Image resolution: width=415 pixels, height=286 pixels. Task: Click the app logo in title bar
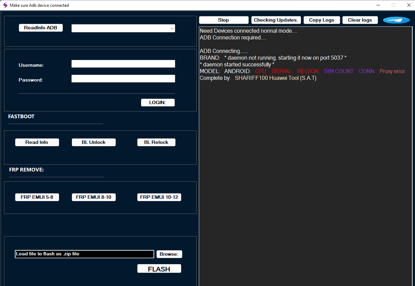pyautogui.click(x=5, y=5)
